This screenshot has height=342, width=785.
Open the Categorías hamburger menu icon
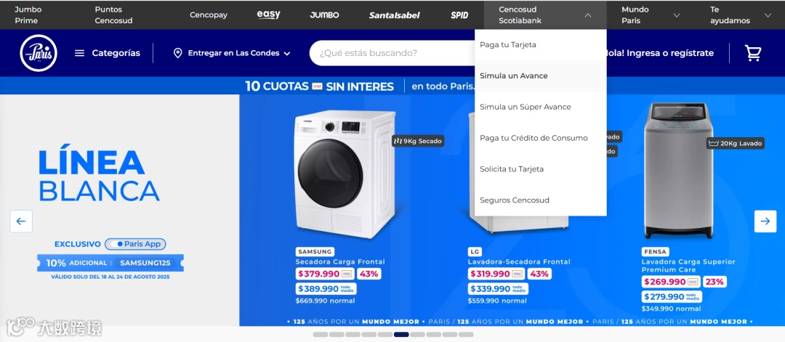[x=80, y=53]
